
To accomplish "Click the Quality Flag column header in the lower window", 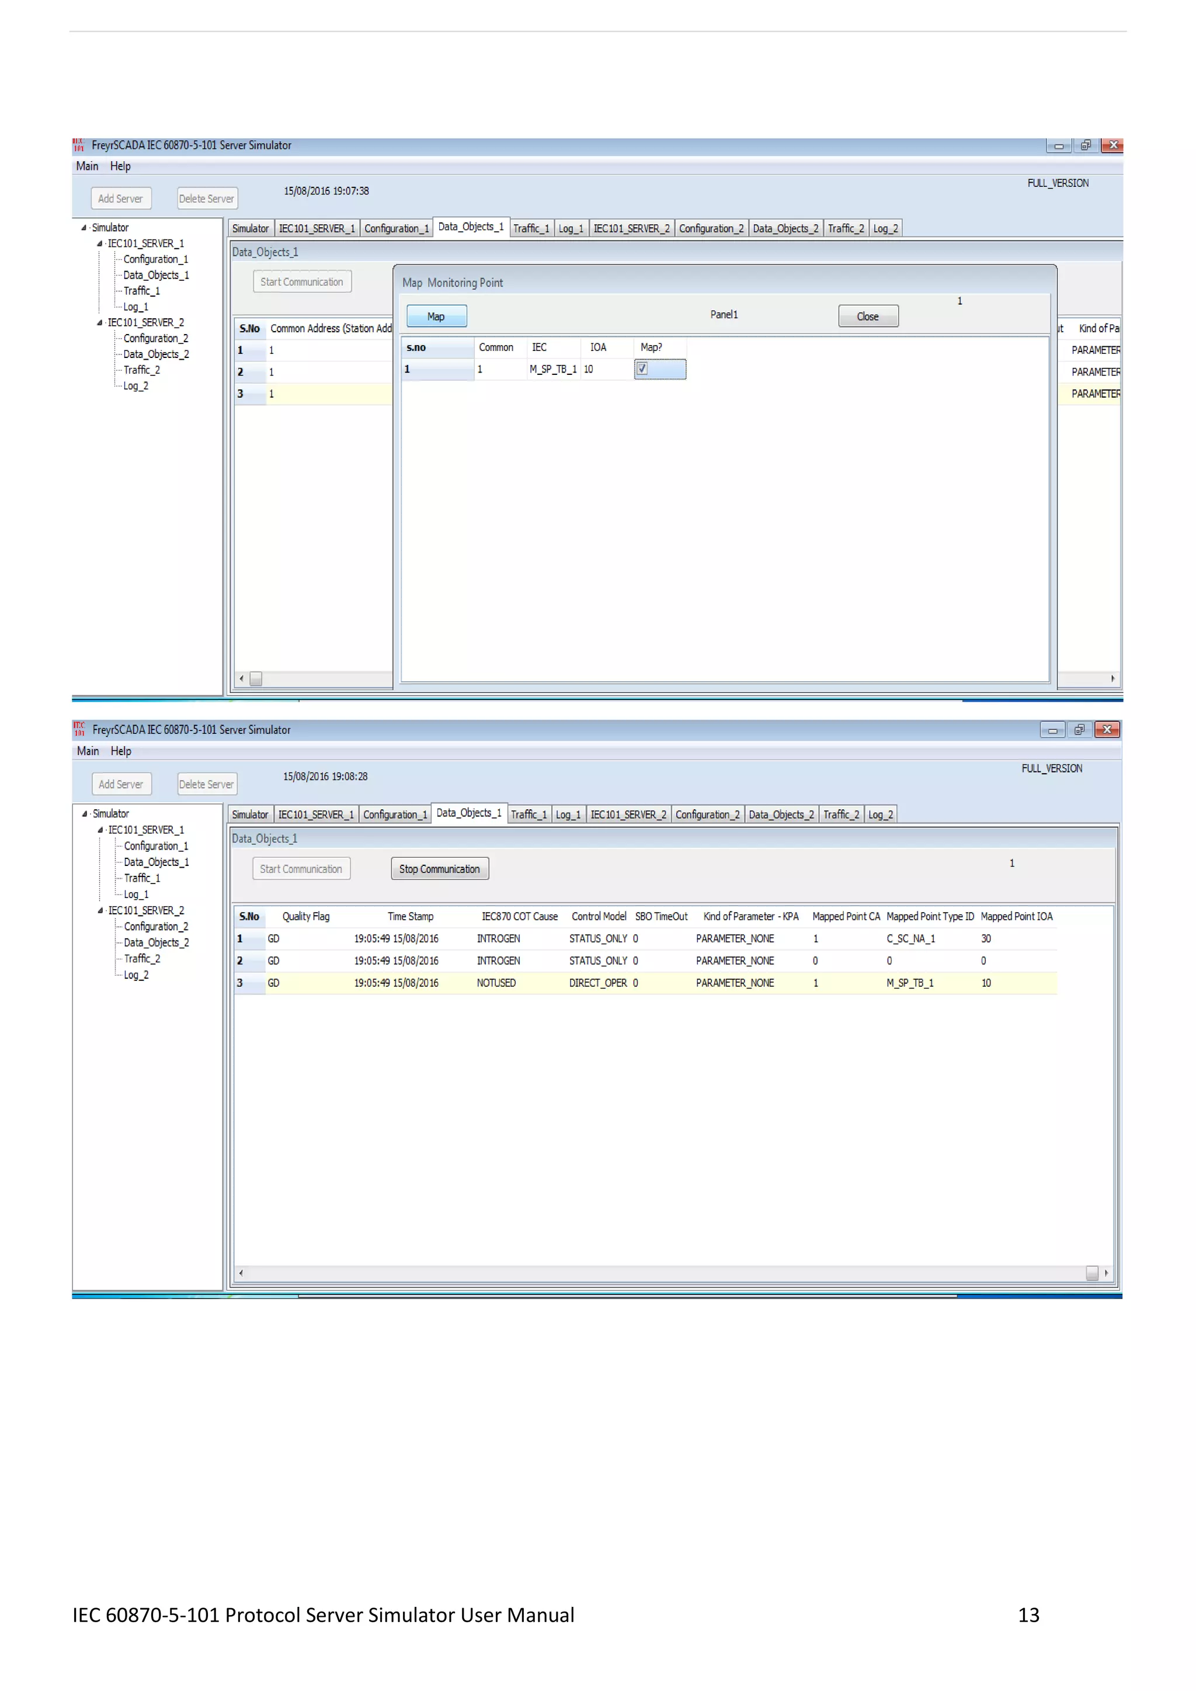I will tap(307, 917).
